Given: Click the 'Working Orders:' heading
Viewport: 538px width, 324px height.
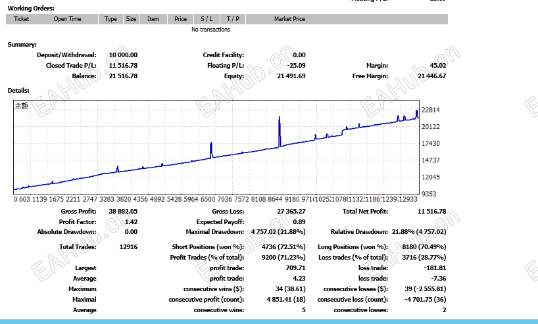Looking at the screenshot, I should (31, 9).
